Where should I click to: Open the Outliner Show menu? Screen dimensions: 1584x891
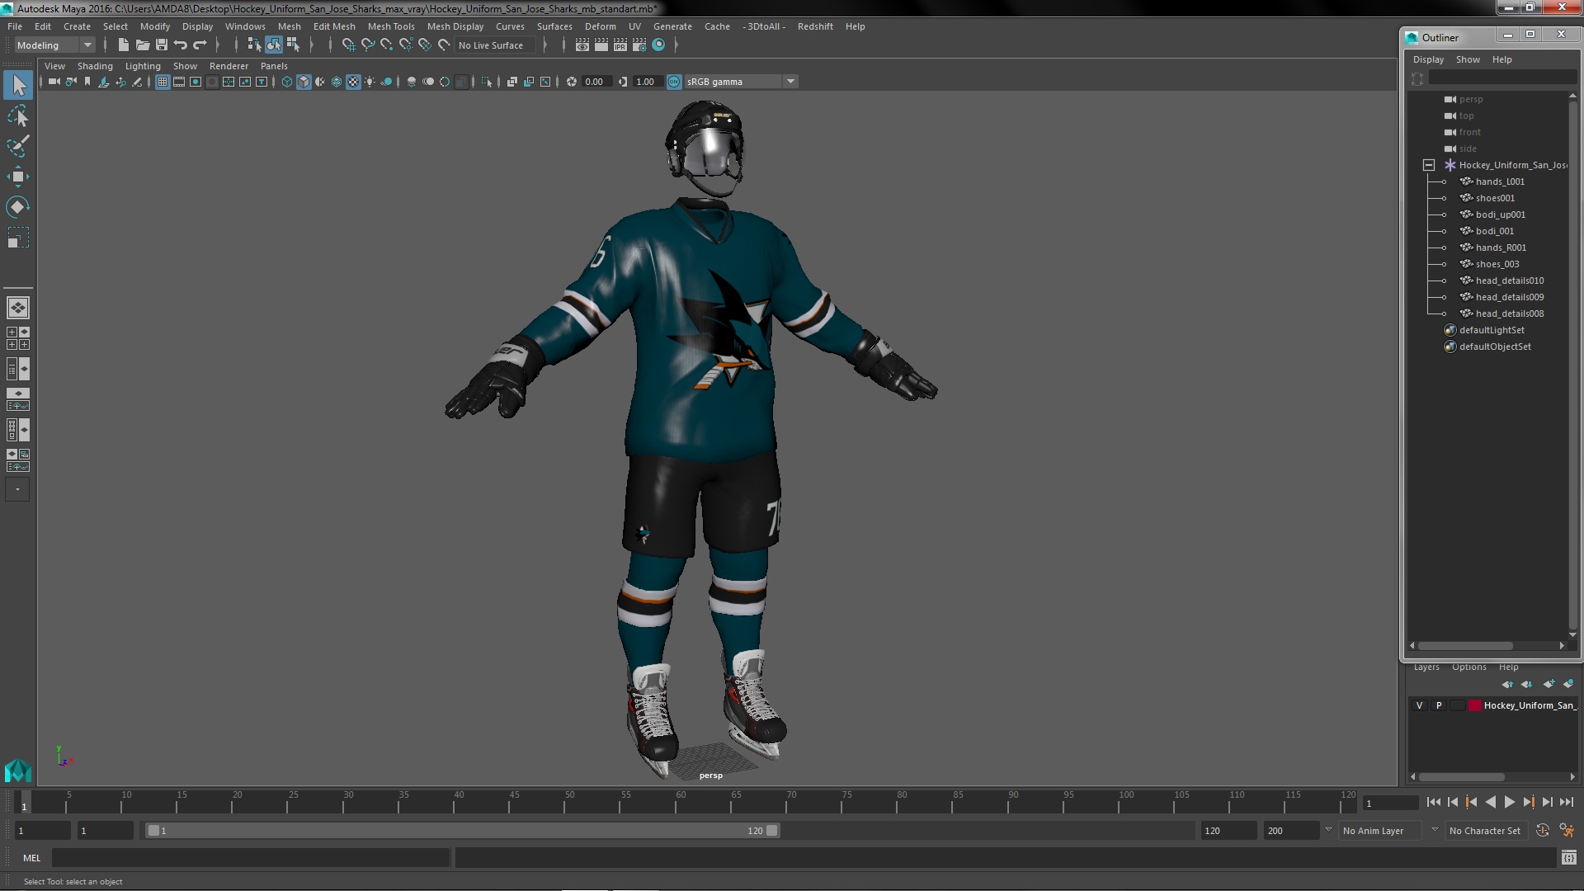click(1468, 59)
